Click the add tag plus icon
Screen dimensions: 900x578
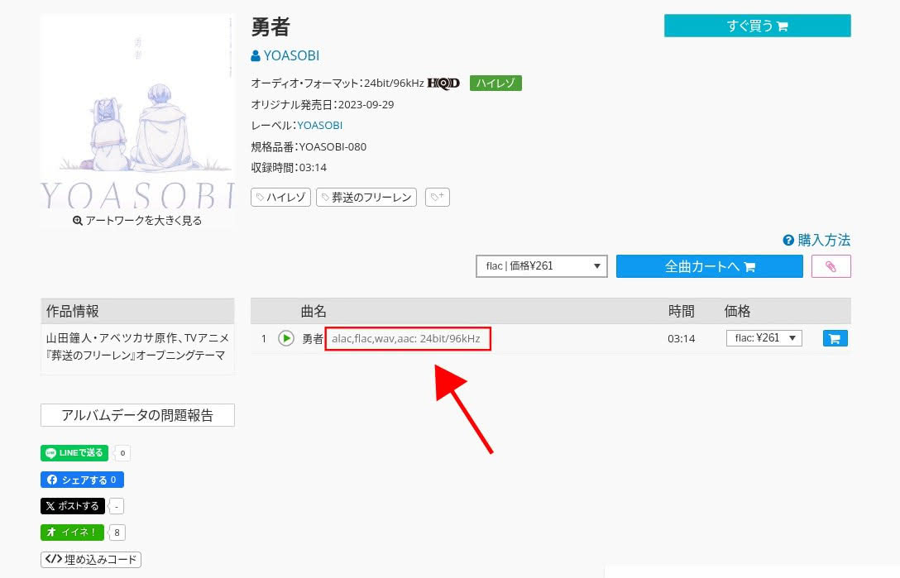point(437,197)
